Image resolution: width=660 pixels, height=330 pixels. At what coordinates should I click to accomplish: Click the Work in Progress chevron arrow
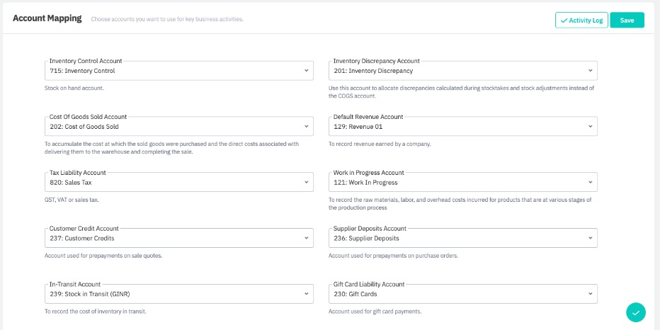pos(591,182)
